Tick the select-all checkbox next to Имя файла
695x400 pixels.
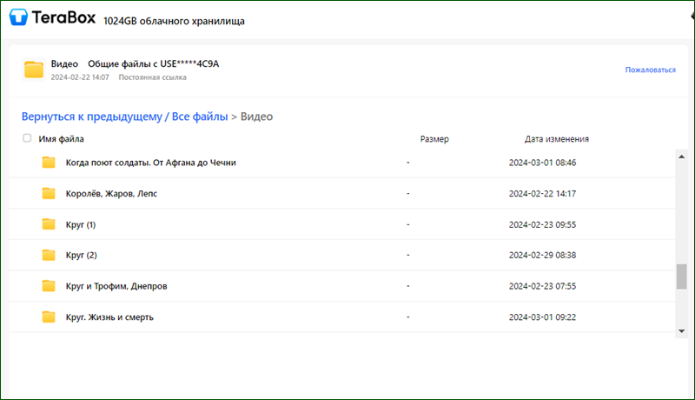pyautogui.click(x=27, y=138)
